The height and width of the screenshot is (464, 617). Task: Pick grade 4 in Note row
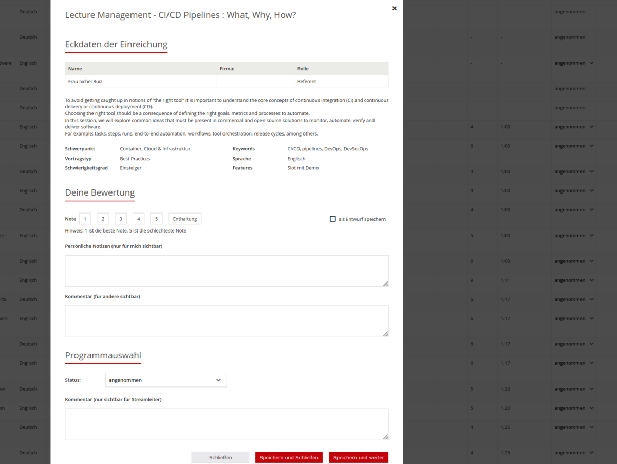click(x=138, y=219)
